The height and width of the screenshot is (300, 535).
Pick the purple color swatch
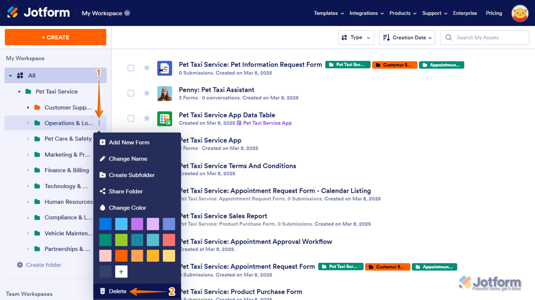tap(137, 224)
